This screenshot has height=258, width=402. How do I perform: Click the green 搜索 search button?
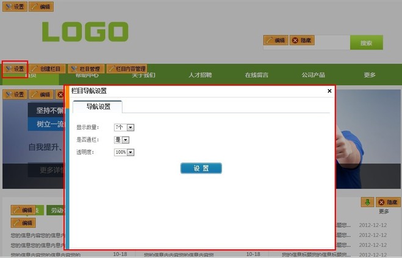366,43
